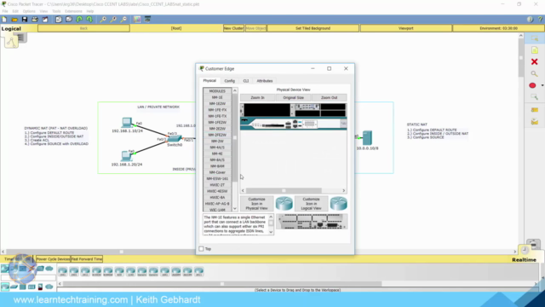Click the Paste icon in toolbar
The image size is (545, 307).
69,20
